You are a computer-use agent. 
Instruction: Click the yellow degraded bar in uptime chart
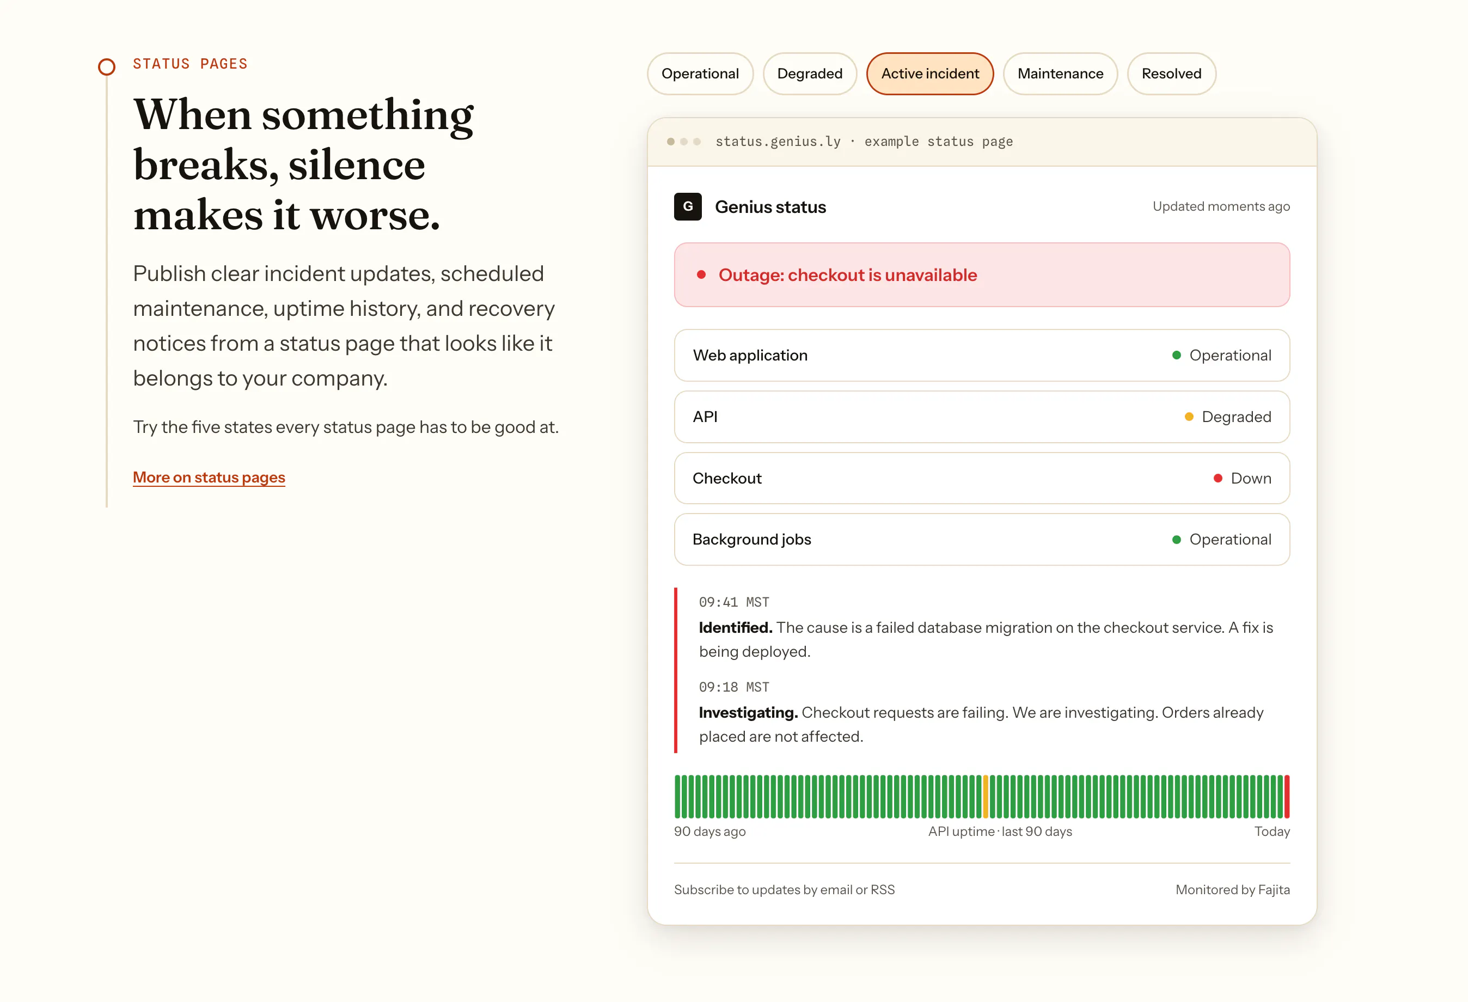pos(986,797)
